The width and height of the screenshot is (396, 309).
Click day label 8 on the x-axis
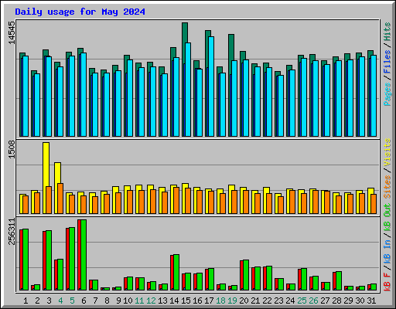tap(107, 301)
